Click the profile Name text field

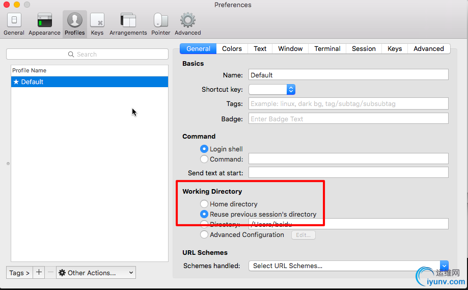[x=348, y=74]
